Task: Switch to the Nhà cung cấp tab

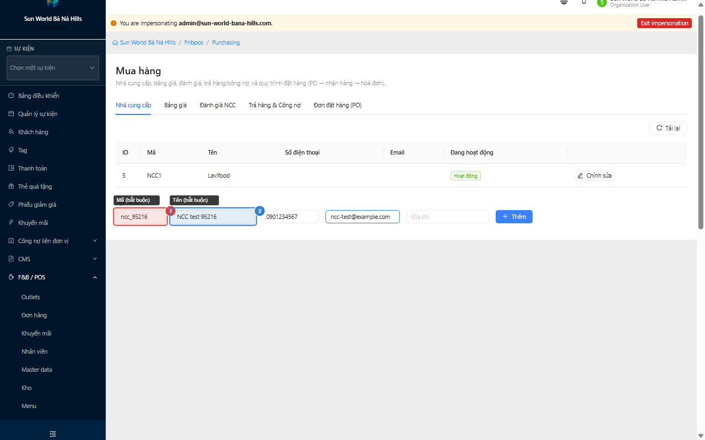Action: coord(133,105)
